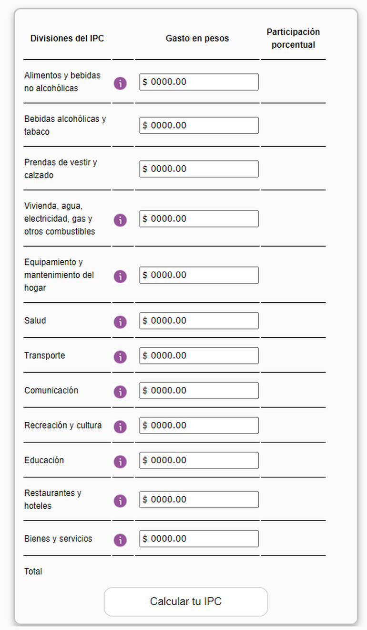The height and width of the screenshot is (630, 367).
Task: Select the Educación expense field
Action: [199, 460]
